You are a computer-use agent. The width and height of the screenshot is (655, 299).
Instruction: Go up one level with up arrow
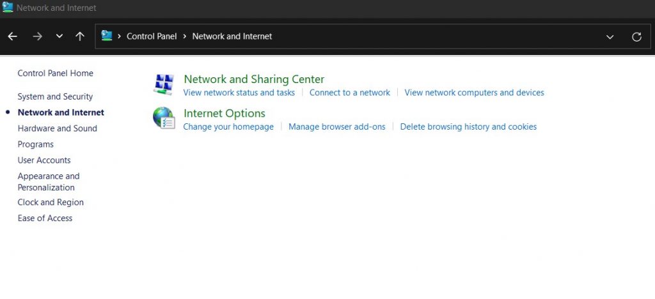click(x=80, y=36)
